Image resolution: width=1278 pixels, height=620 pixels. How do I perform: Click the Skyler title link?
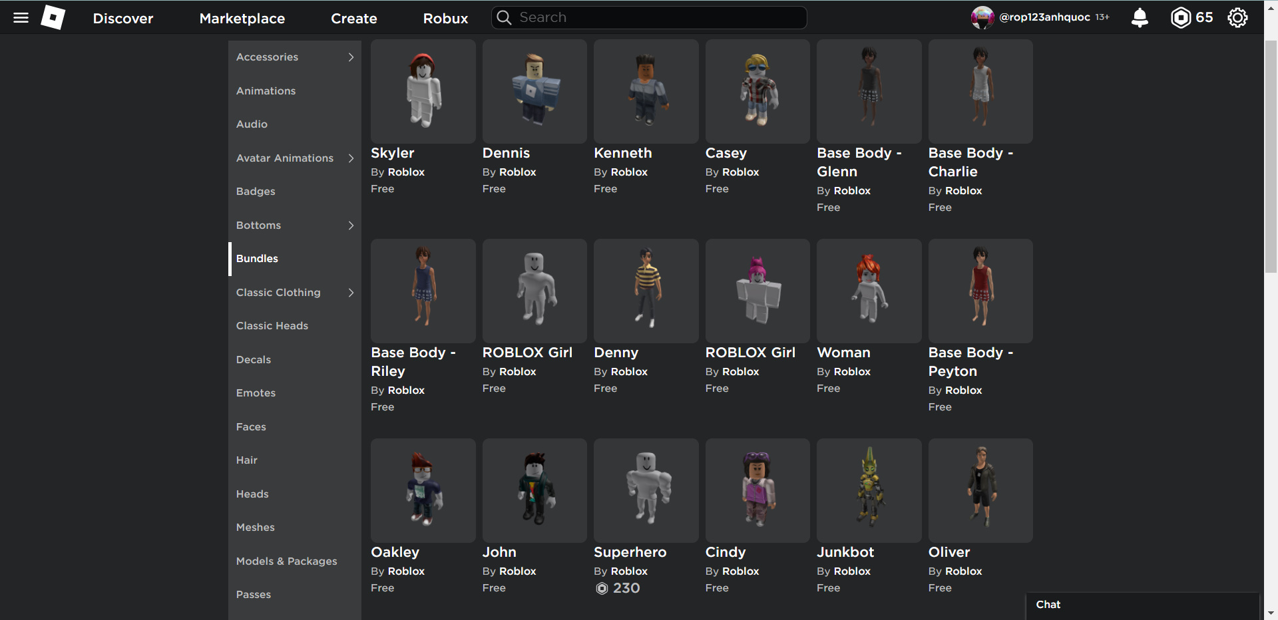(393, 153)
